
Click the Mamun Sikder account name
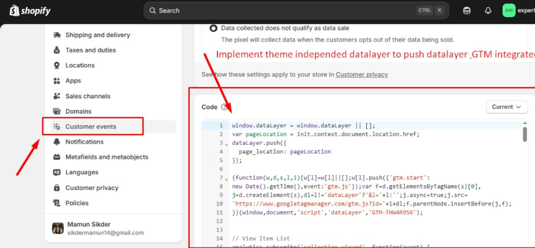pos(89,224)
